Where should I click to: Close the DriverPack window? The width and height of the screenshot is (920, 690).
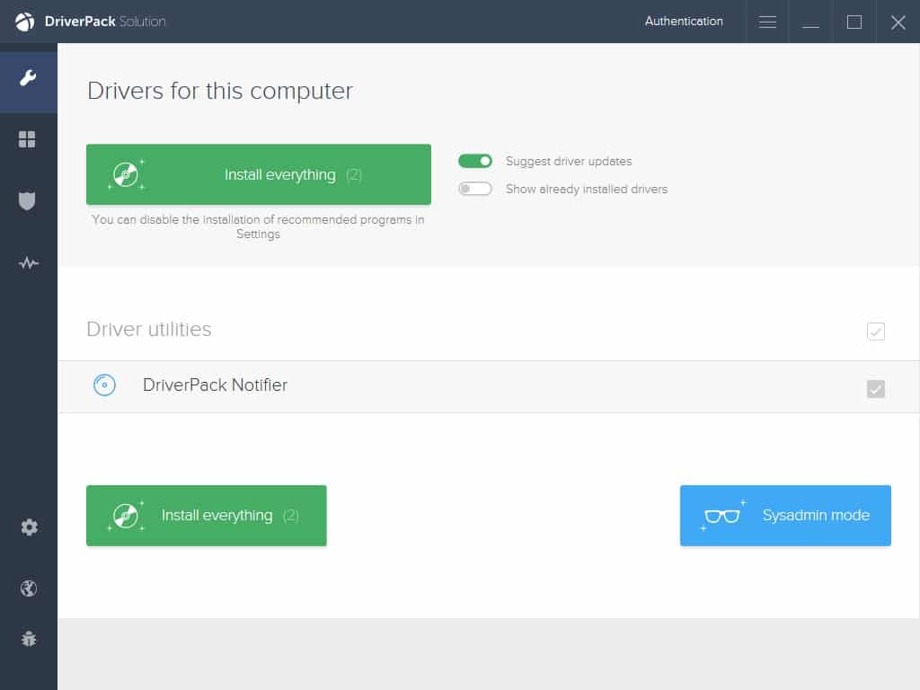(898, 22)
